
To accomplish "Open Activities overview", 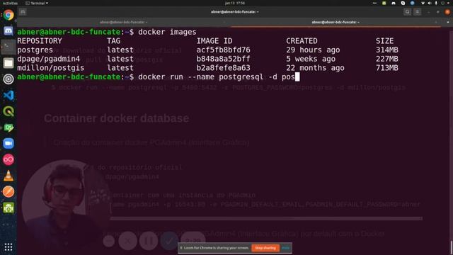I will click(x=10, y=3).
